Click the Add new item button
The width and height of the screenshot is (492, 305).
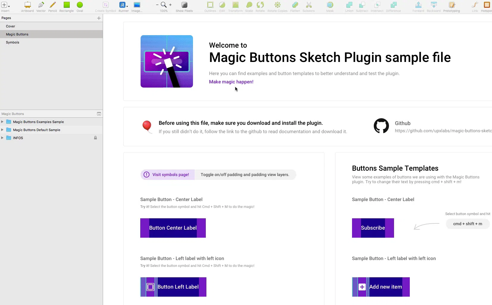click(x=381, y=287)
